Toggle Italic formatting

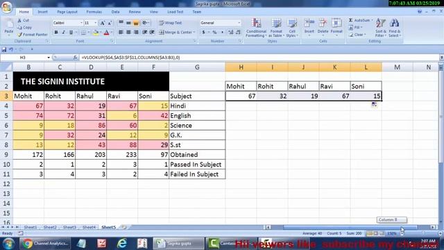coord(64,33)
